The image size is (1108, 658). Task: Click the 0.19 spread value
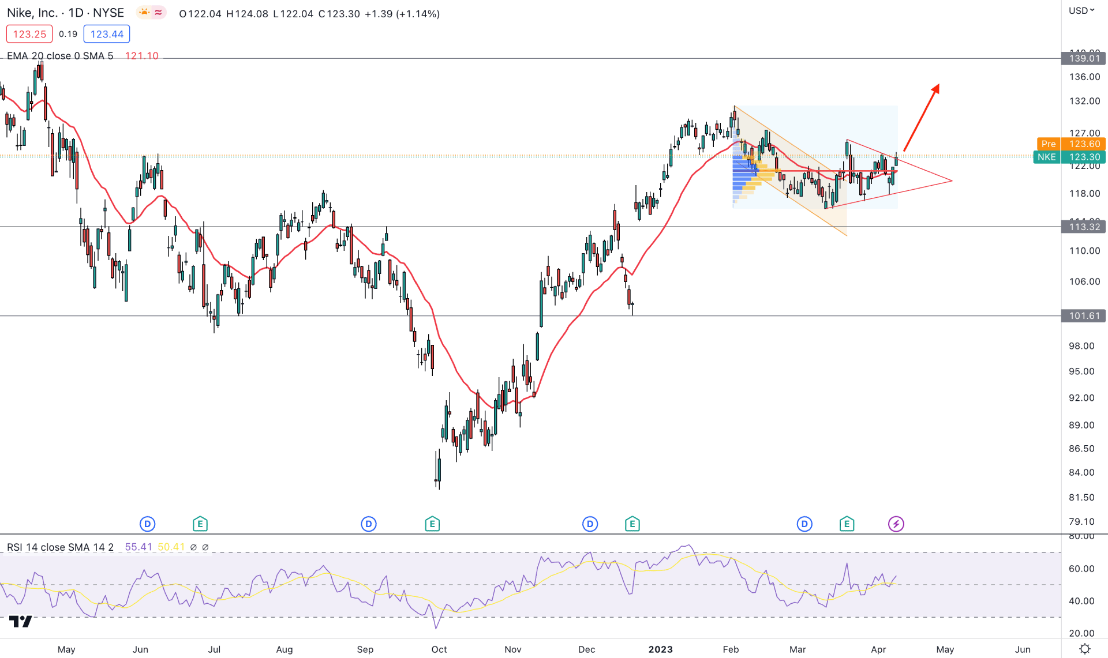tap(68, 34)
